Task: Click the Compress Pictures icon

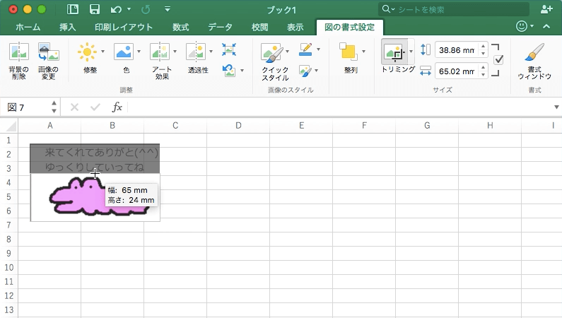Action: 228,49
